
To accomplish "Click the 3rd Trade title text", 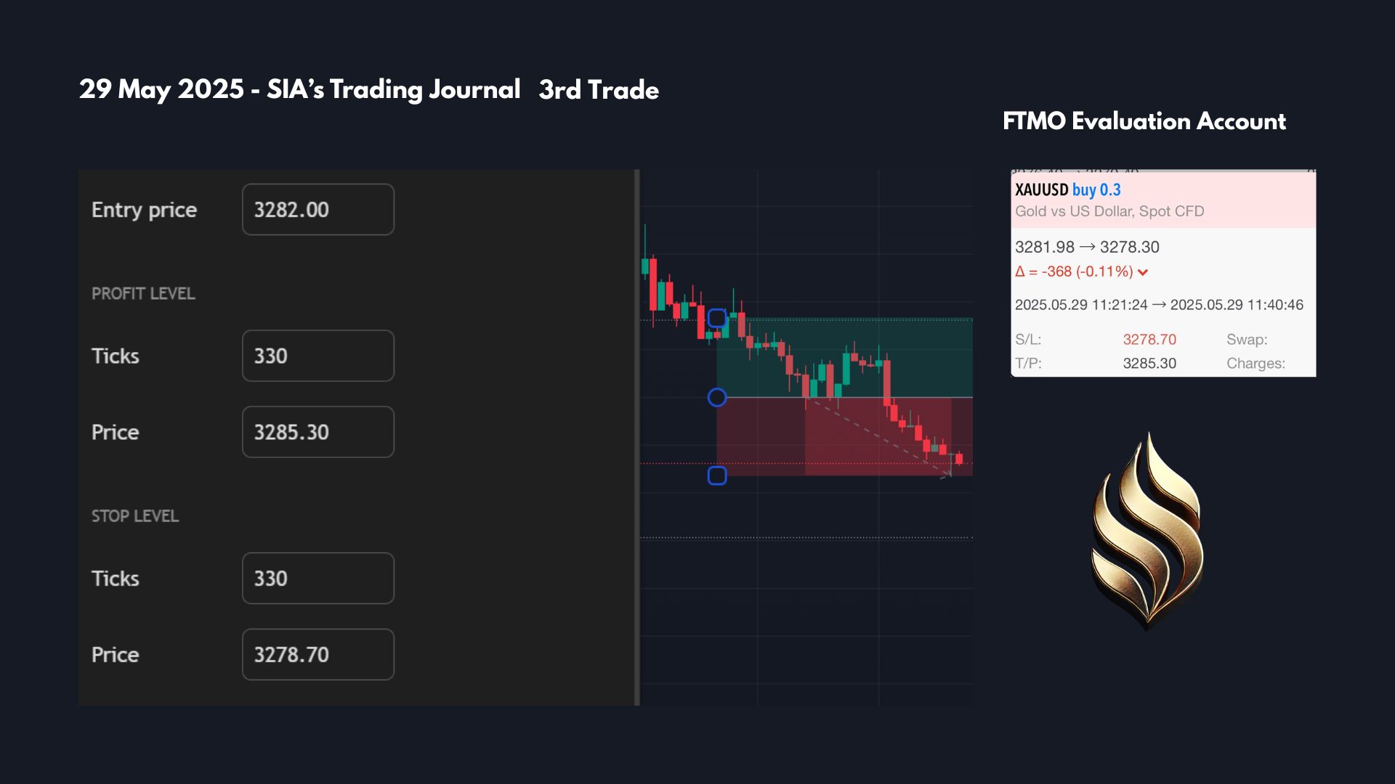I will pos(599,90).
